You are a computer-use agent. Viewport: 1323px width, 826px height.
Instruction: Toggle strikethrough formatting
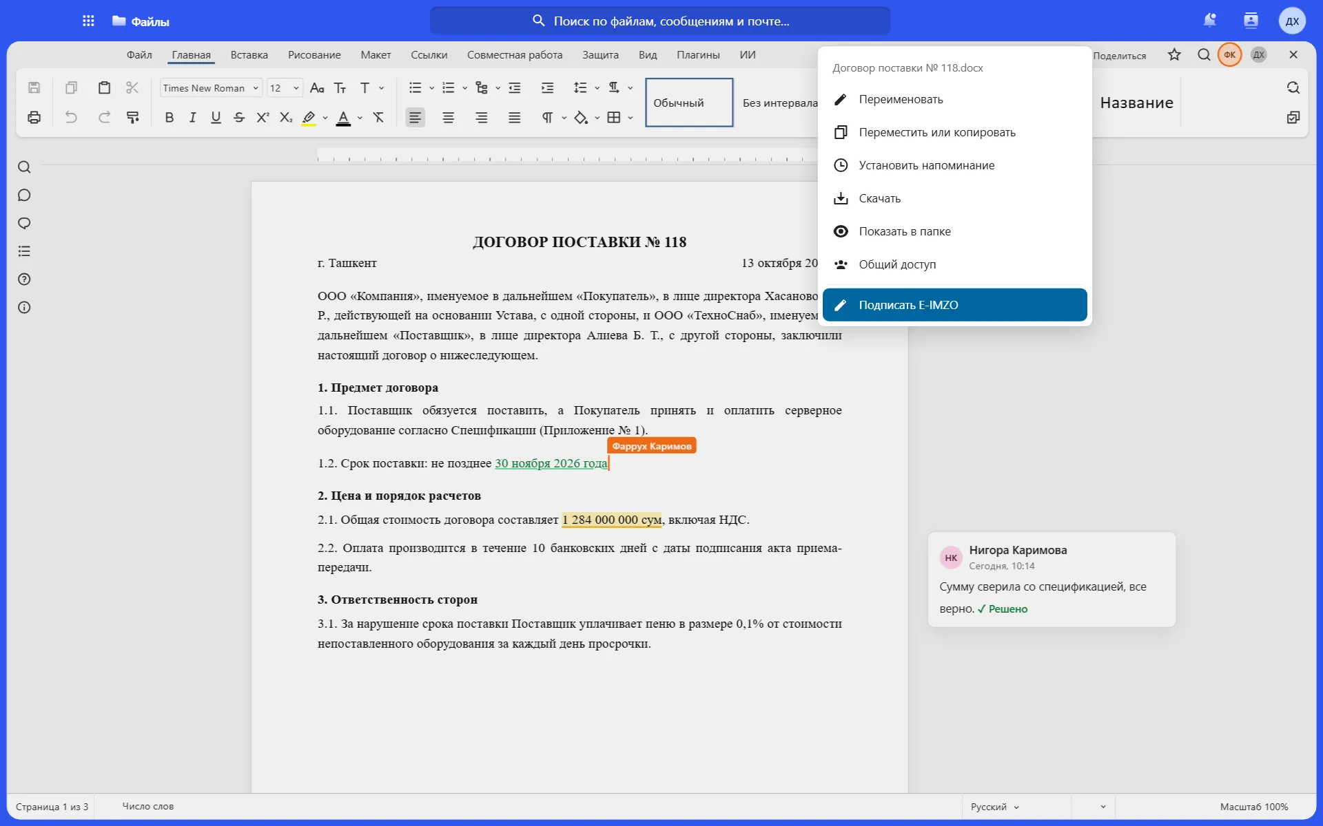click(x=239, y=118)
